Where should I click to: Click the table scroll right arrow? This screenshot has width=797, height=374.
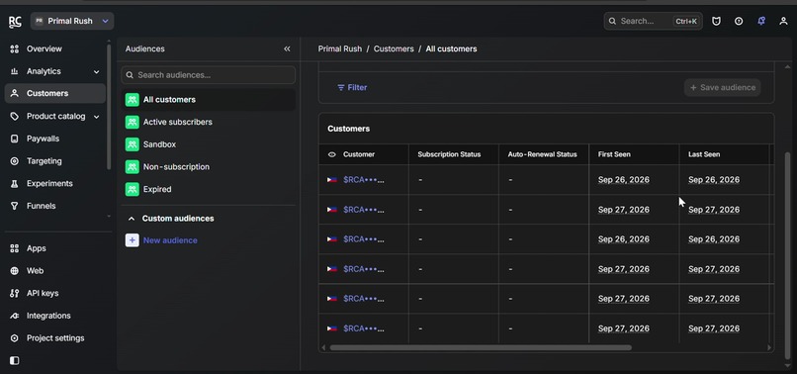pos(769,348)
